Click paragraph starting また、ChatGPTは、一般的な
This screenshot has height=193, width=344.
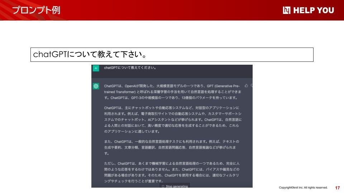point(172,147)
